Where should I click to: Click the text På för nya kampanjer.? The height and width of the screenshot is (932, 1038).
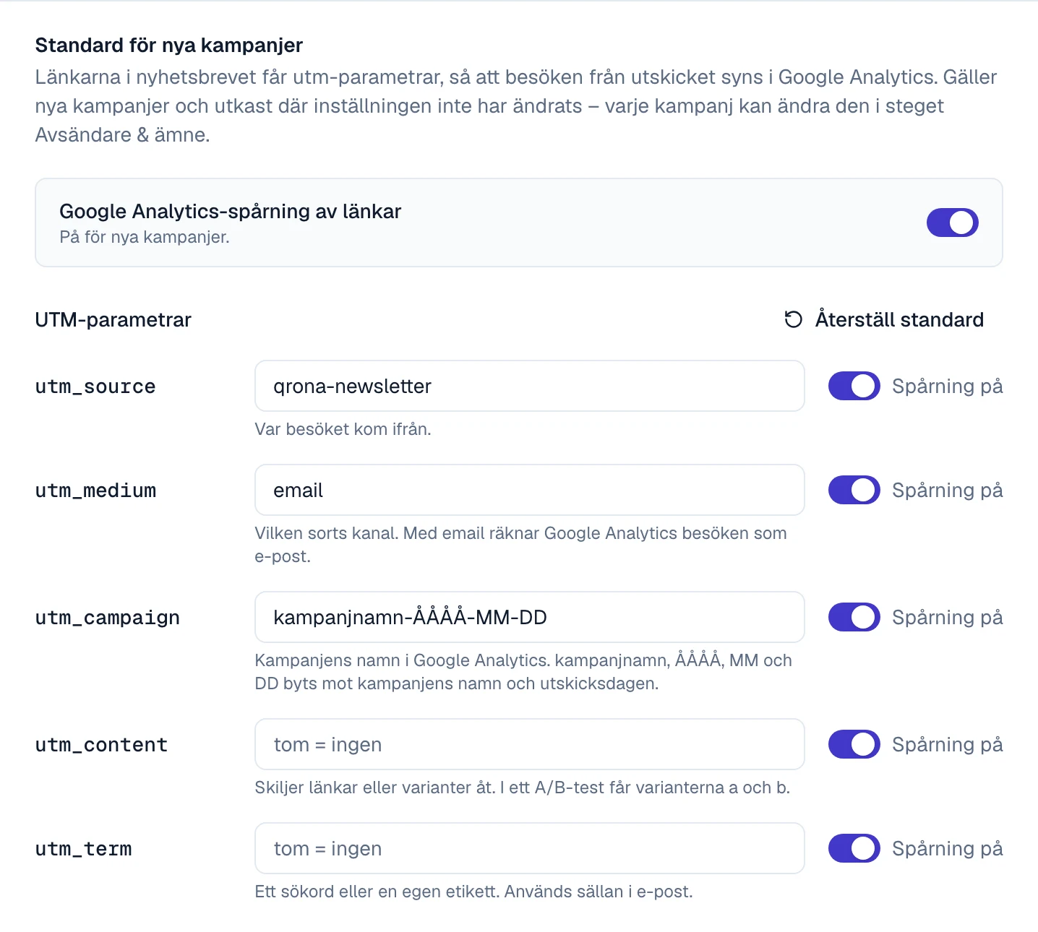coord(145,237)
